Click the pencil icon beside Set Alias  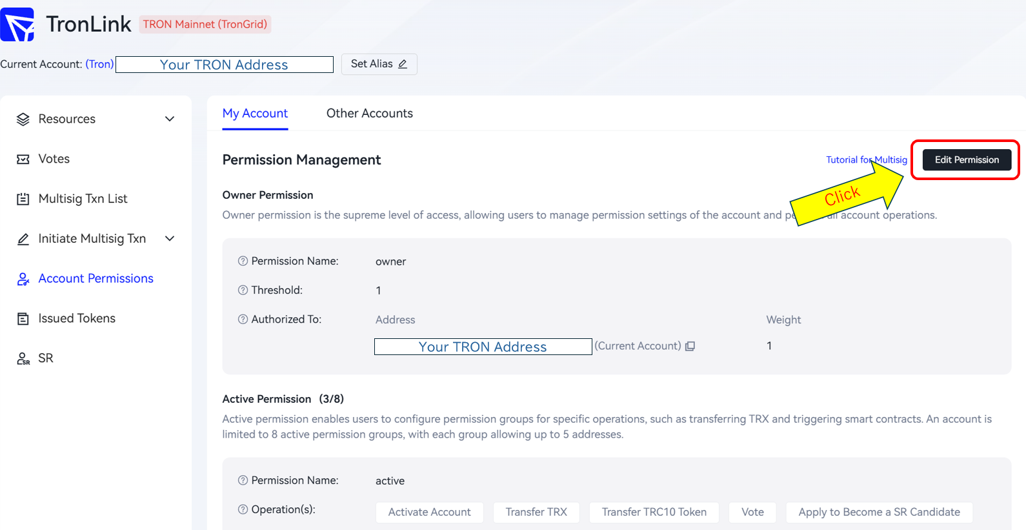(403, 64)
